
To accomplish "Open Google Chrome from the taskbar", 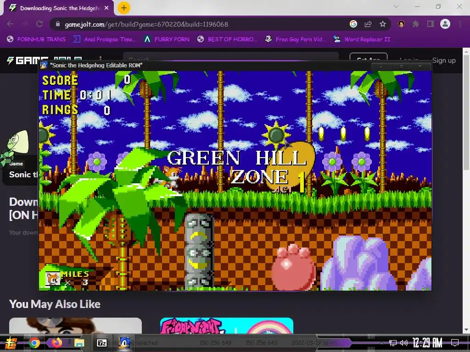I will 34,343.
